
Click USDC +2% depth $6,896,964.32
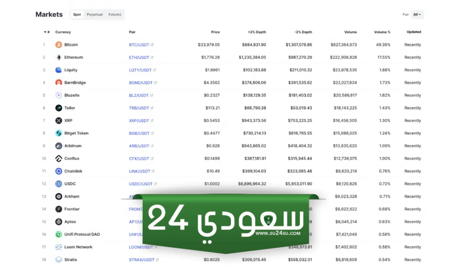click(252, 184)
